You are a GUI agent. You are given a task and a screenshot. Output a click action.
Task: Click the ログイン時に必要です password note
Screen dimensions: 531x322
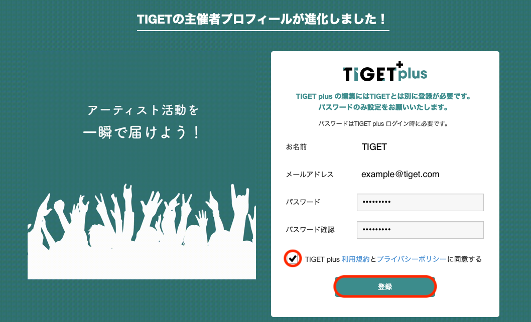383,124
